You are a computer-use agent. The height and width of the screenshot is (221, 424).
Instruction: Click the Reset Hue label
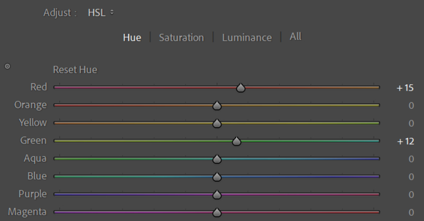coord(75,69)
